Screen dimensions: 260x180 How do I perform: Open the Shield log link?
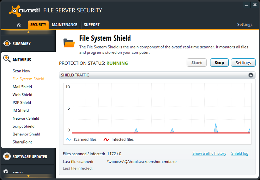240,153
